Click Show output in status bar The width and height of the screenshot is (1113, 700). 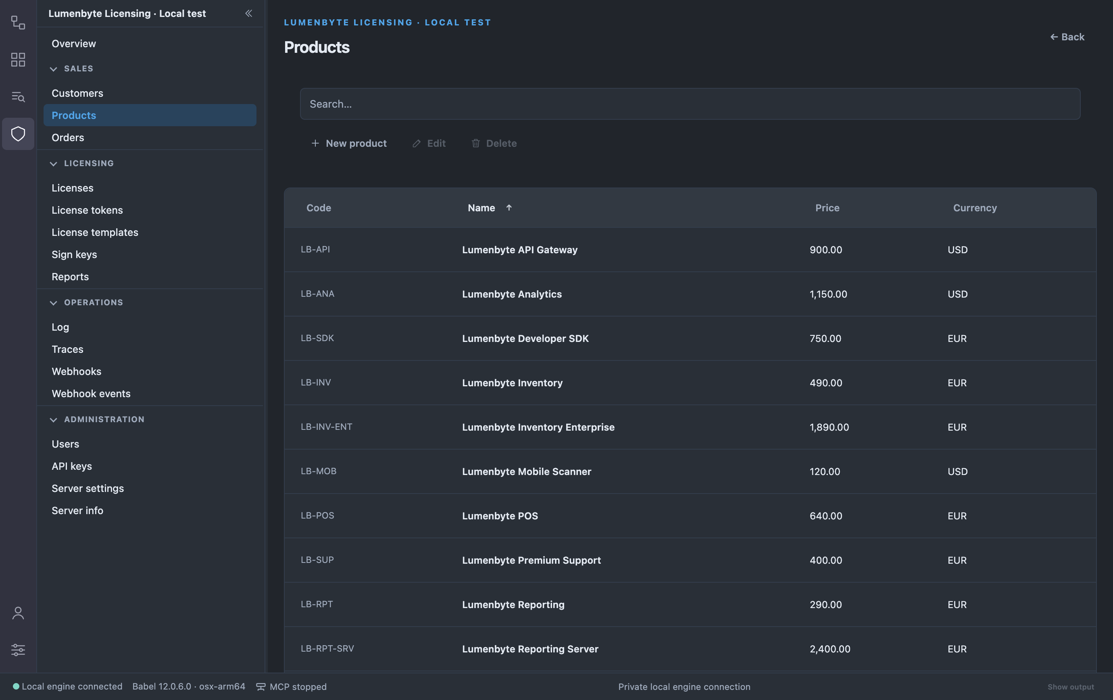pyautogui.click(x=1071, y=687)
